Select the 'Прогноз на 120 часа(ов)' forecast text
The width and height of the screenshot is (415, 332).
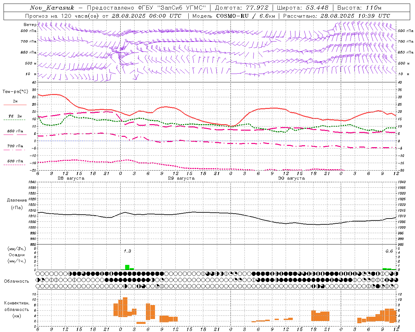(x=62, y=16)
